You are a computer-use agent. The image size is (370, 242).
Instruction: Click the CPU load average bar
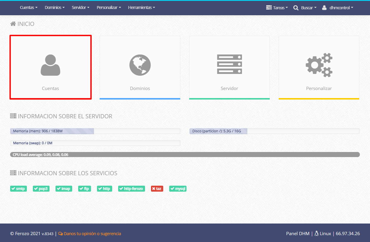(x=185, y=155)
